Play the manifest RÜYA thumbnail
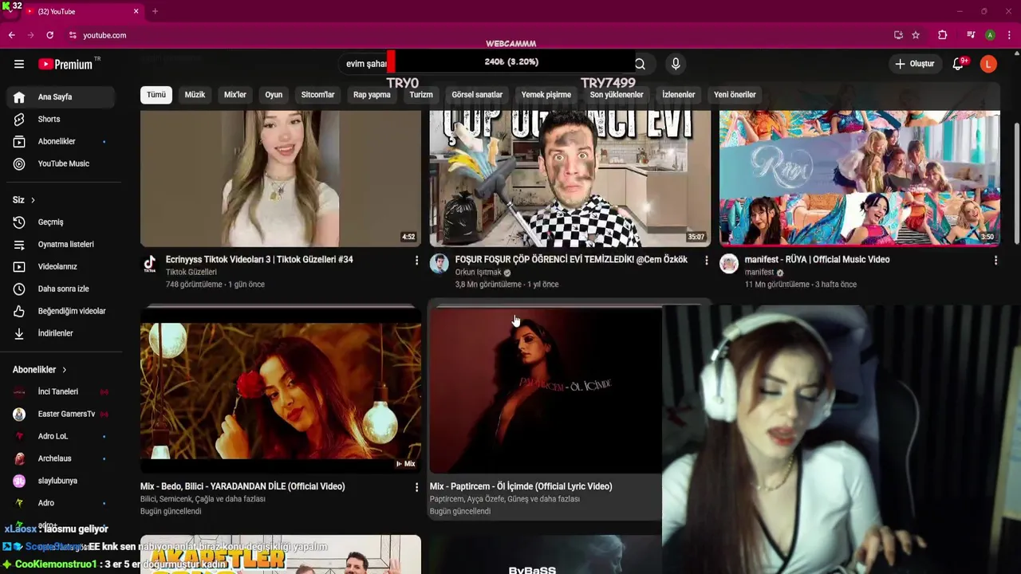The height and width of the screenshot is (574, 1021). click(x=860, y=179)
